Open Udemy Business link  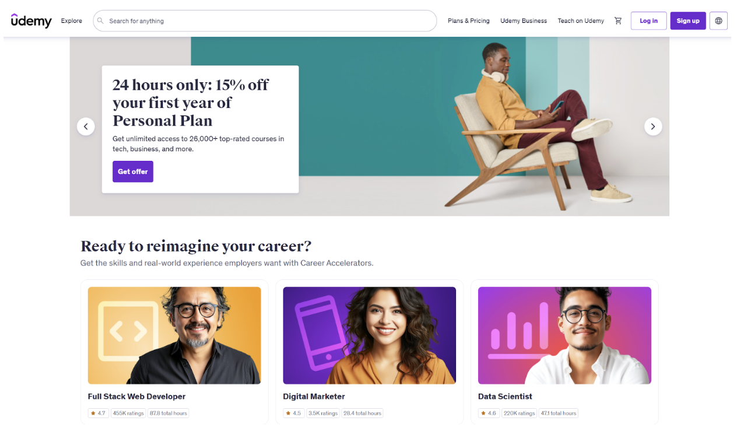524,21
